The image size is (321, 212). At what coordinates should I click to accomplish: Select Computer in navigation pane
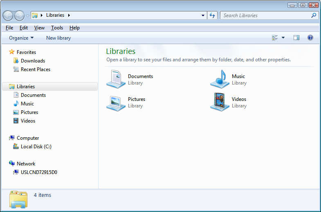pyautogui.click(x=28, y=138)
